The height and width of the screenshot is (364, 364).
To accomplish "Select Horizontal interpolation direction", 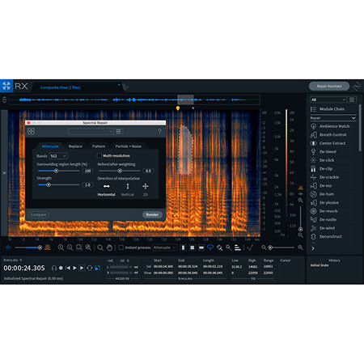I will coord(107,189).
